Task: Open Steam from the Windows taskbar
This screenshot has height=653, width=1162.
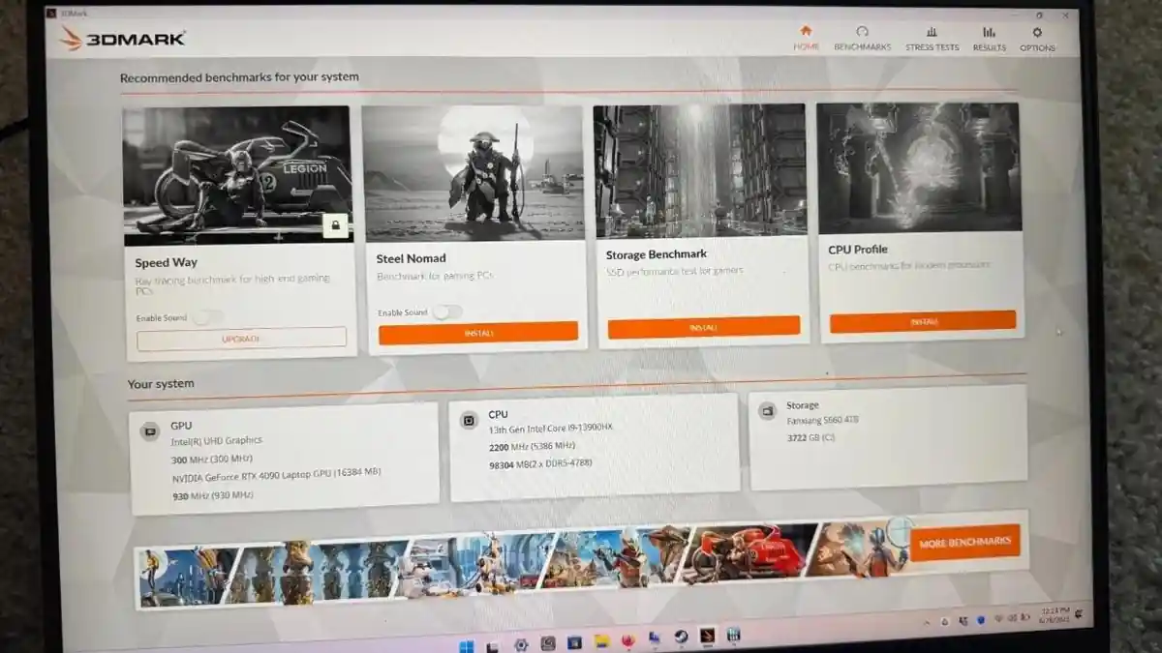Action: click(681, 637)
